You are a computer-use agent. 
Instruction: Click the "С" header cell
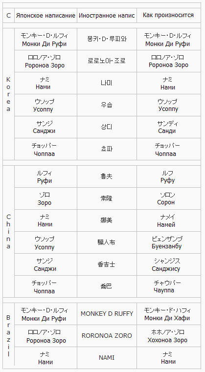click(8, 16)
